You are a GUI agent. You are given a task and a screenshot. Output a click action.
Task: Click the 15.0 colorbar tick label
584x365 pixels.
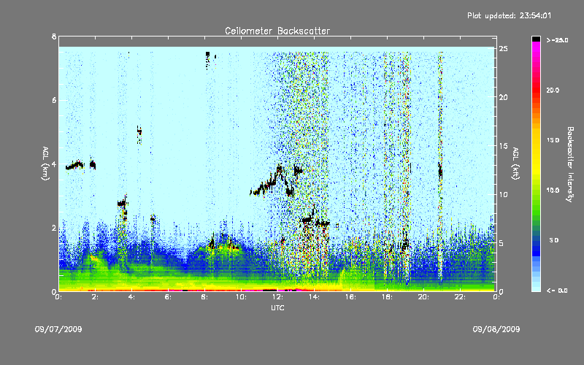(x=553, y=140)
